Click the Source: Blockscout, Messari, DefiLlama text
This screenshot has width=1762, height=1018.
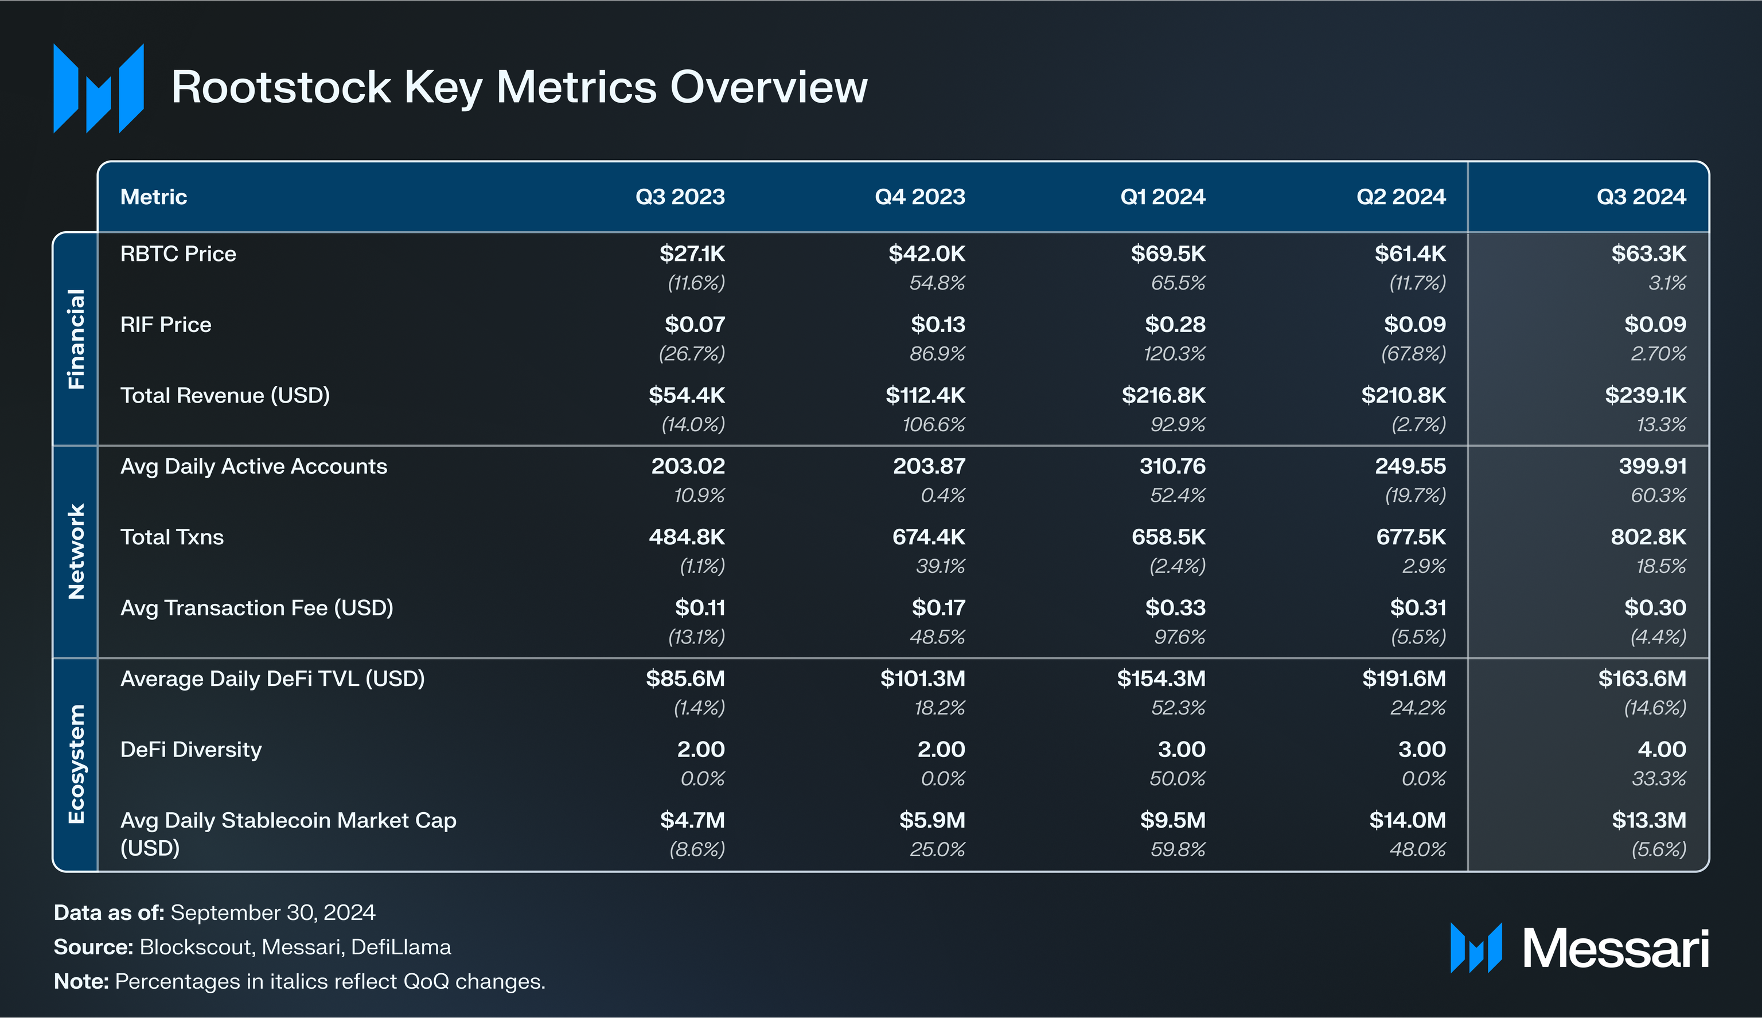pyautogui.click(x=252, y=947)
